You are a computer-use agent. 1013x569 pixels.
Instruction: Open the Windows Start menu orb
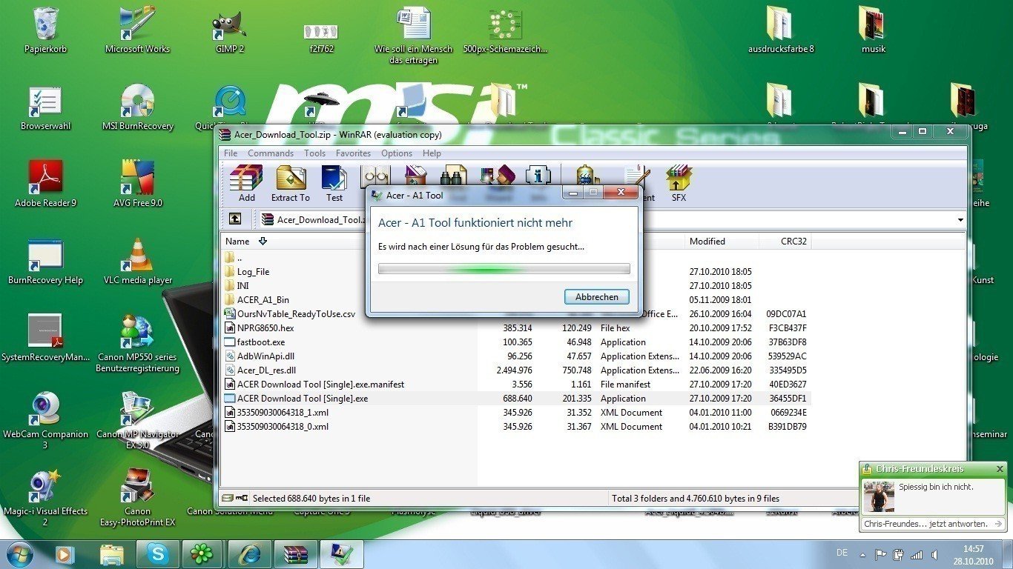pyautogui.click(x=20, y=554)
